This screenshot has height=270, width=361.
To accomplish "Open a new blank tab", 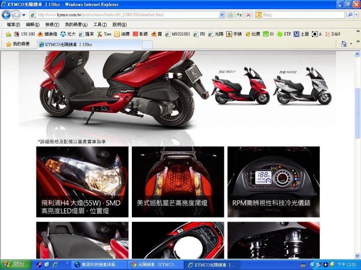I will pyautogui.click(x=147, y=45).
